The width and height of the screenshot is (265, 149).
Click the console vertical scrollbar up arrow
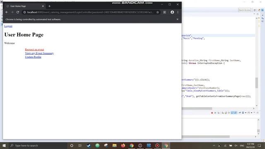(x=258, y=120)
